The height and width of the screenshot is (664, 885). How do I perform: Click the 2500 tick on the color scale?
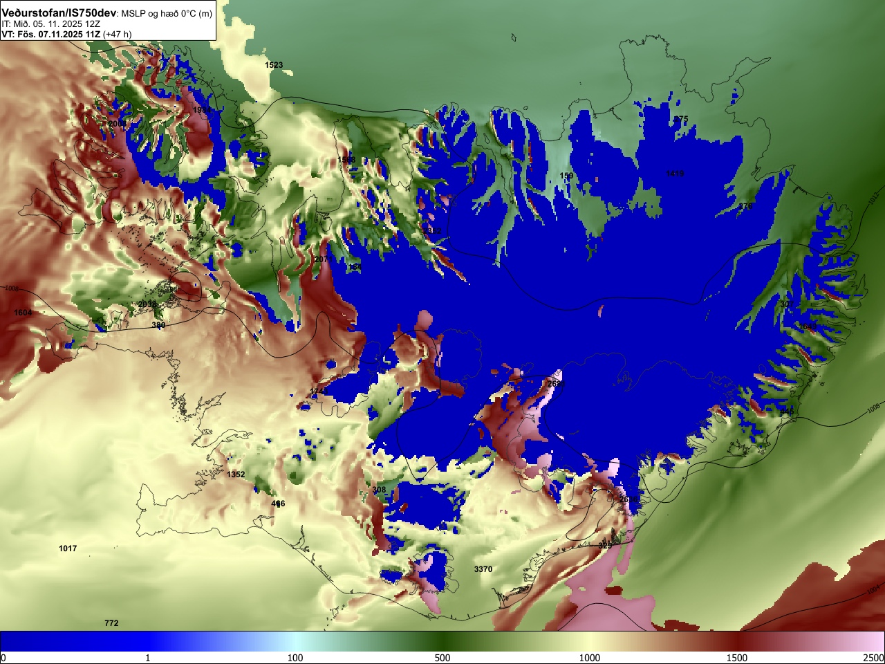874,658
